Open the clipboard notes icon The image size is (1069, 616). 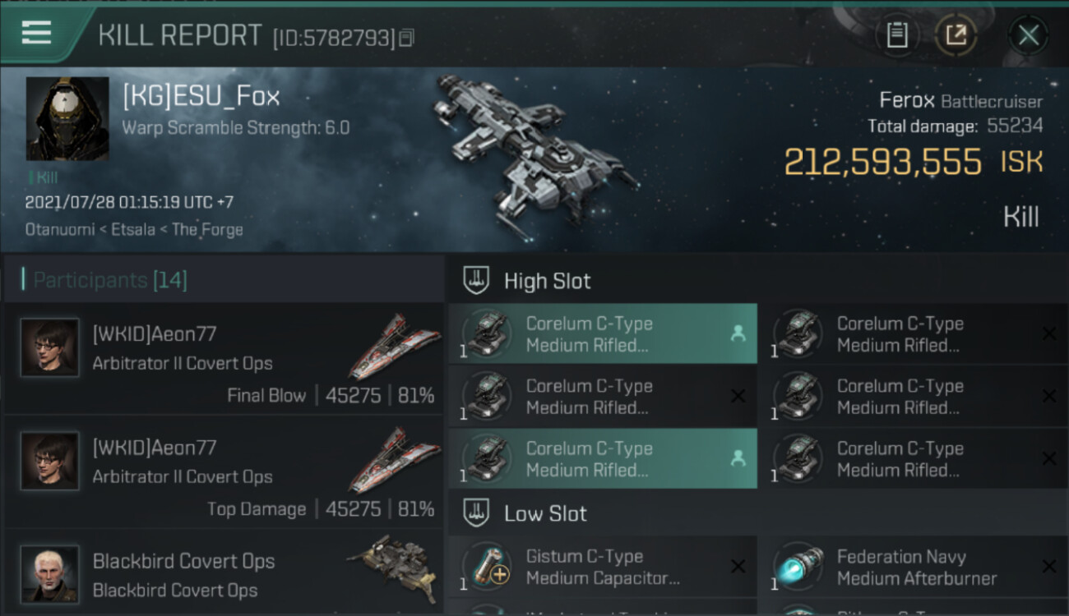pos(897,34)
